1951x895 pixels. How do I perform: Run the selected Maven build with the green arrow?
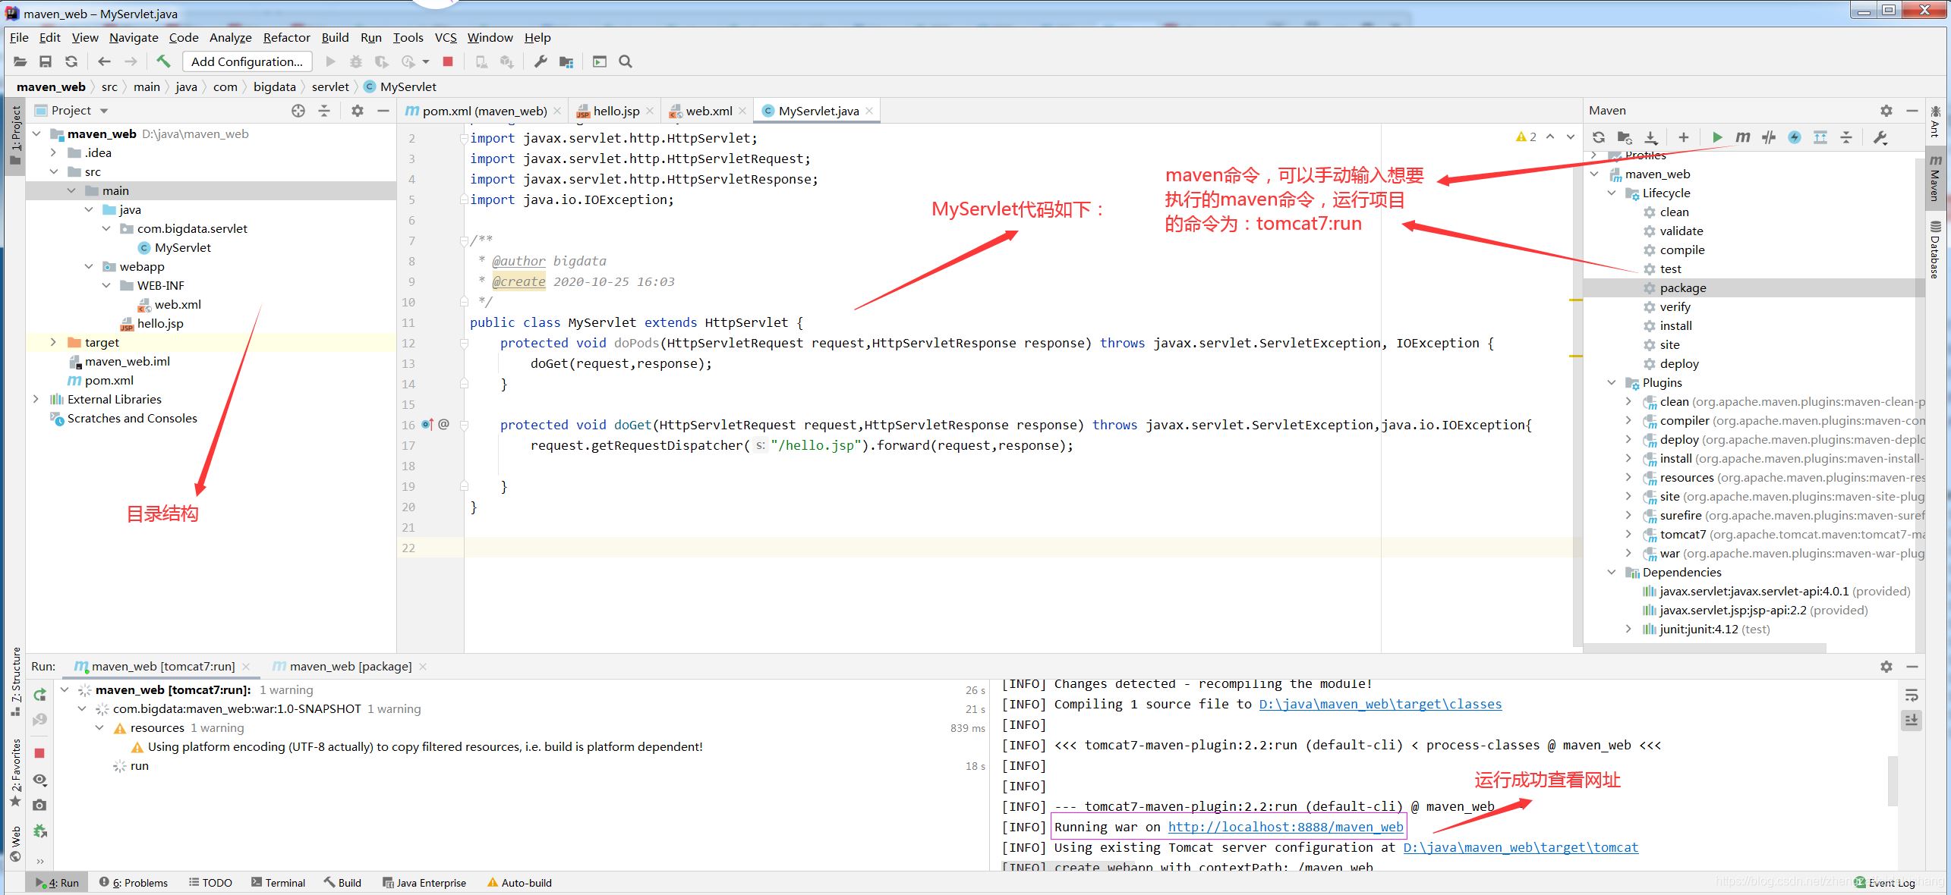tap(1717, 137)
